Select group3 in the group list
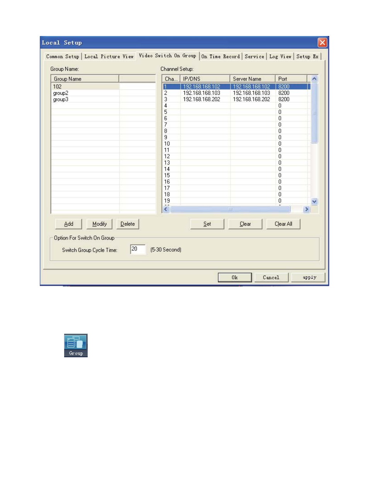Screen dimensions: 369x478 85,99
